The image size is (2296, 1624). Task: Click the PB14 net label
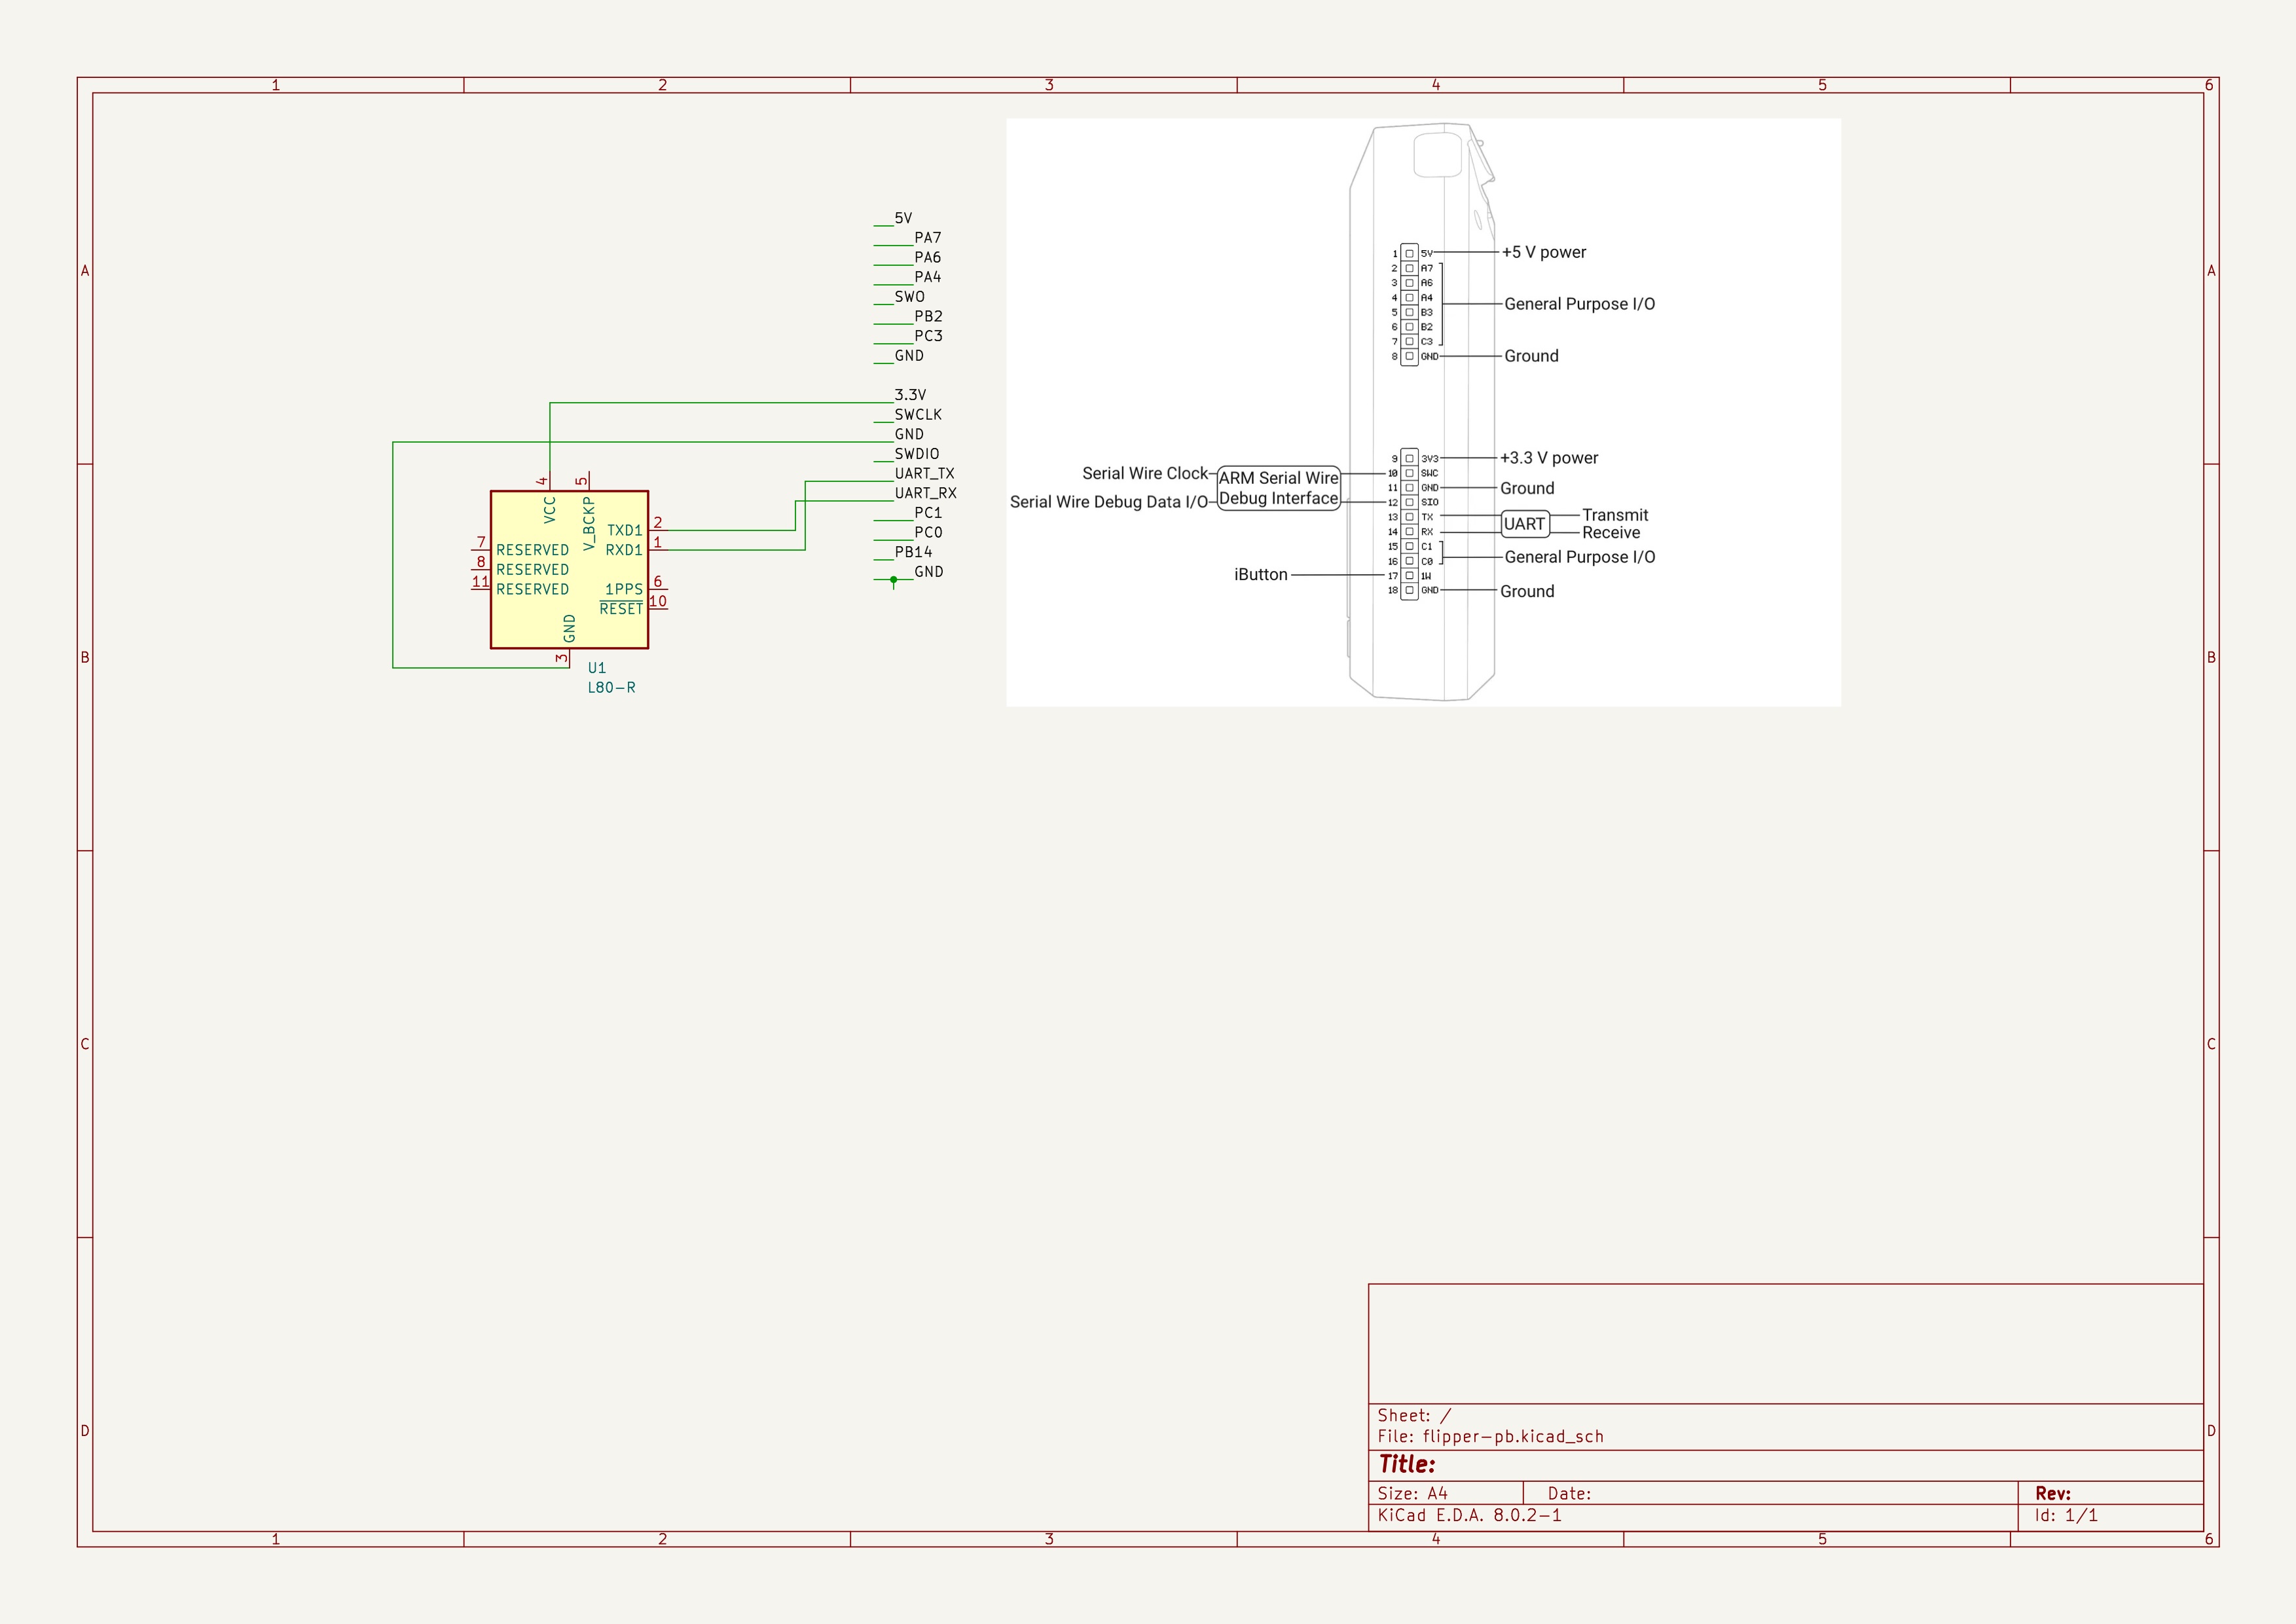pos(913,552)
